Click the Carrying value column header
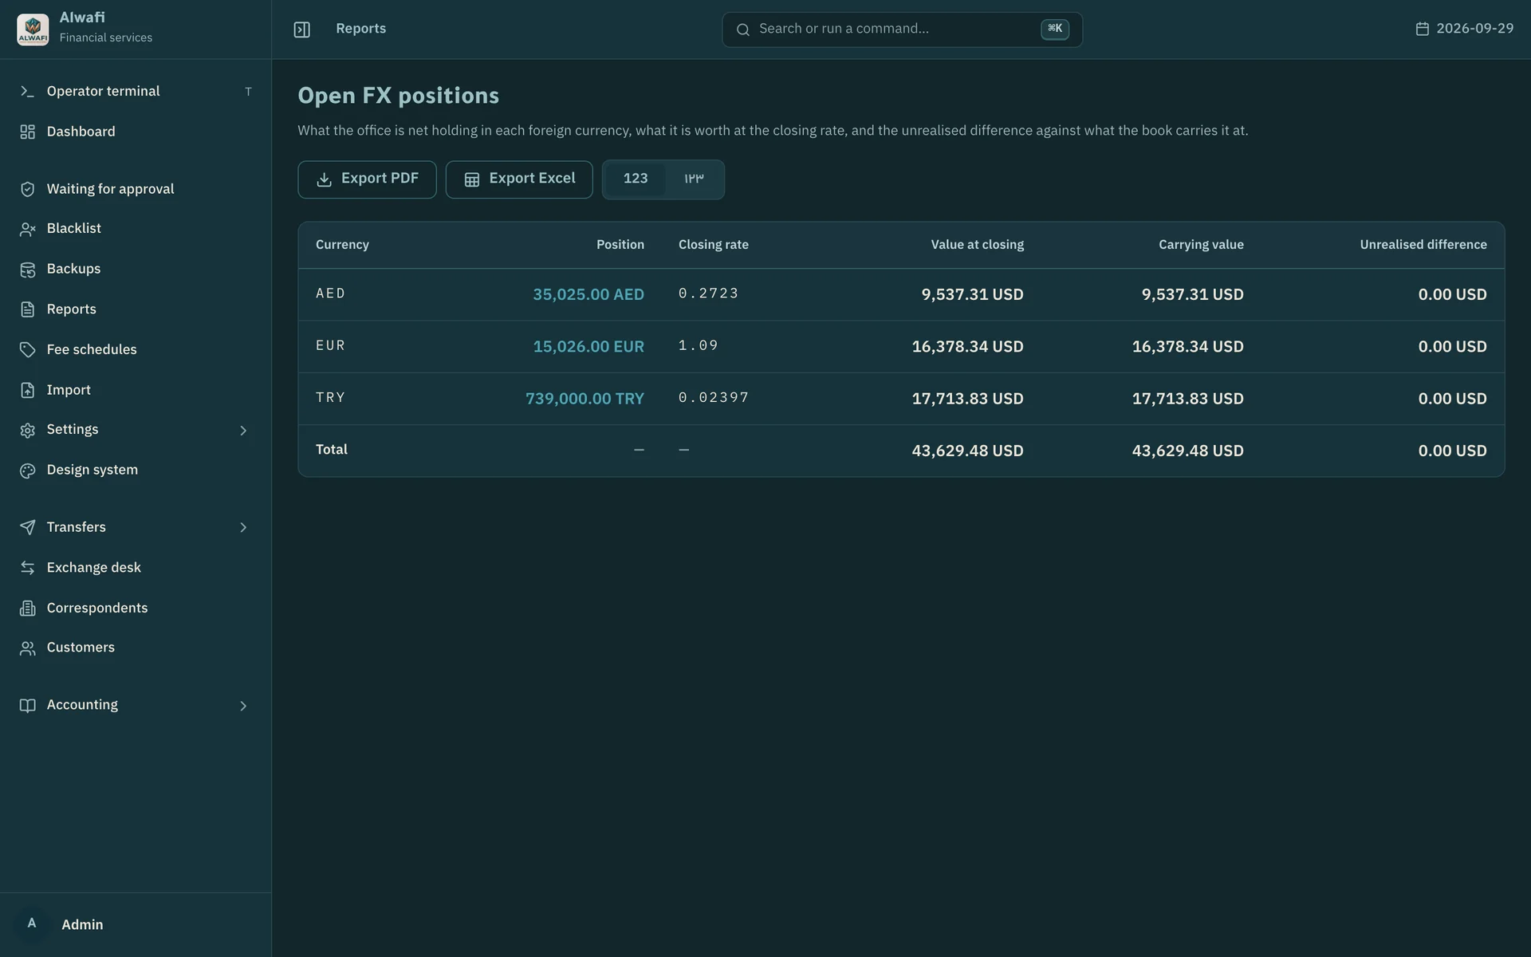This screenshot has width=1531, height=957. [1201, 245]
